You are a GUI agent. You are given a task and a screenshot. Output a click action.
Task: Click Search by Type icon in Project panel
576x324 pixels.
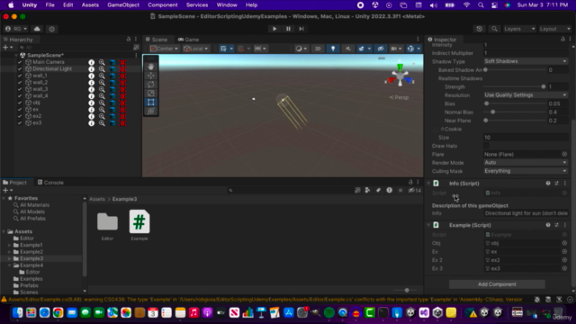coord(367,190)
